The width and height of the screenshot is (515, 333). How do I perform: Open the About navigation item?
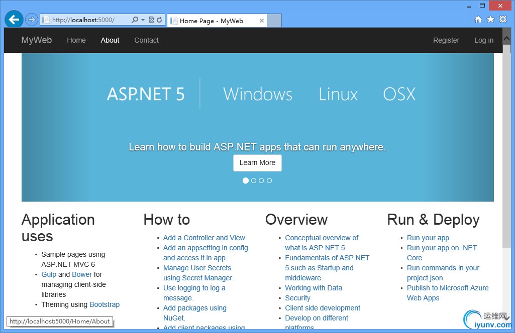tap(110, 40)
